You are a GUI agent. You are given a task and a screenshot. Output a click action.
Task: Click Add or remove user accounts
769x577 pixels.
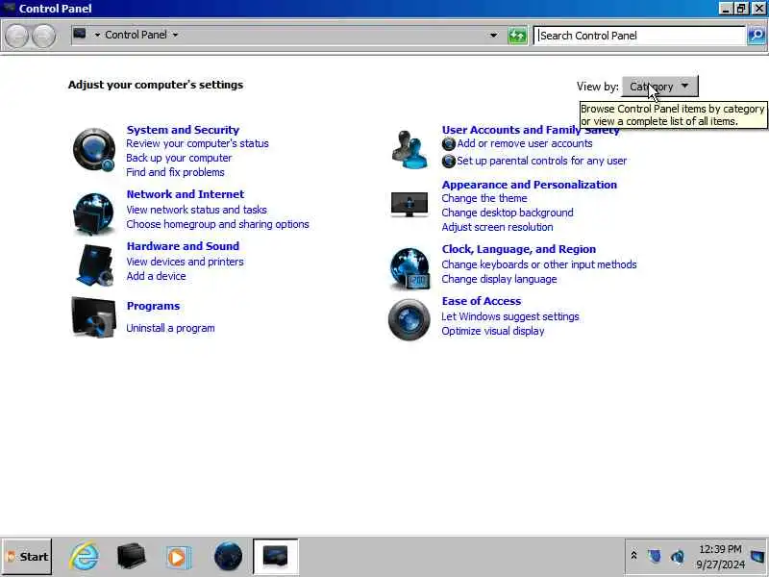click(x=525, y=143)
